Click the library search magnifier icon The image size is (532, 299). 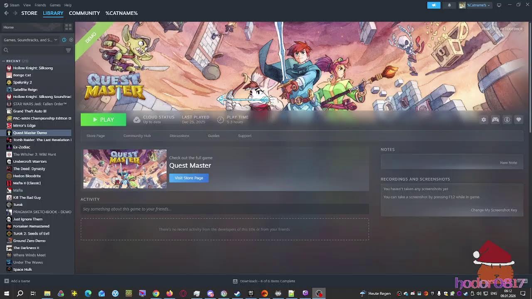[x=6, y=50]
